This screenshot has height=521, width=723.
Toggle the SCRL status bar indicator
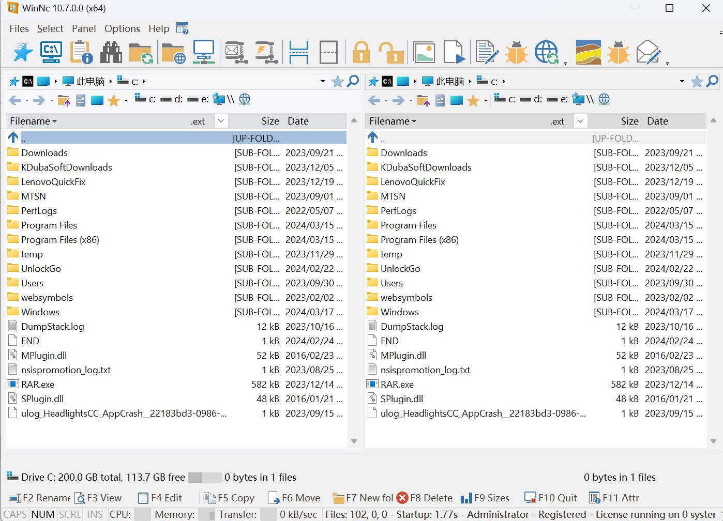[70, 514]
